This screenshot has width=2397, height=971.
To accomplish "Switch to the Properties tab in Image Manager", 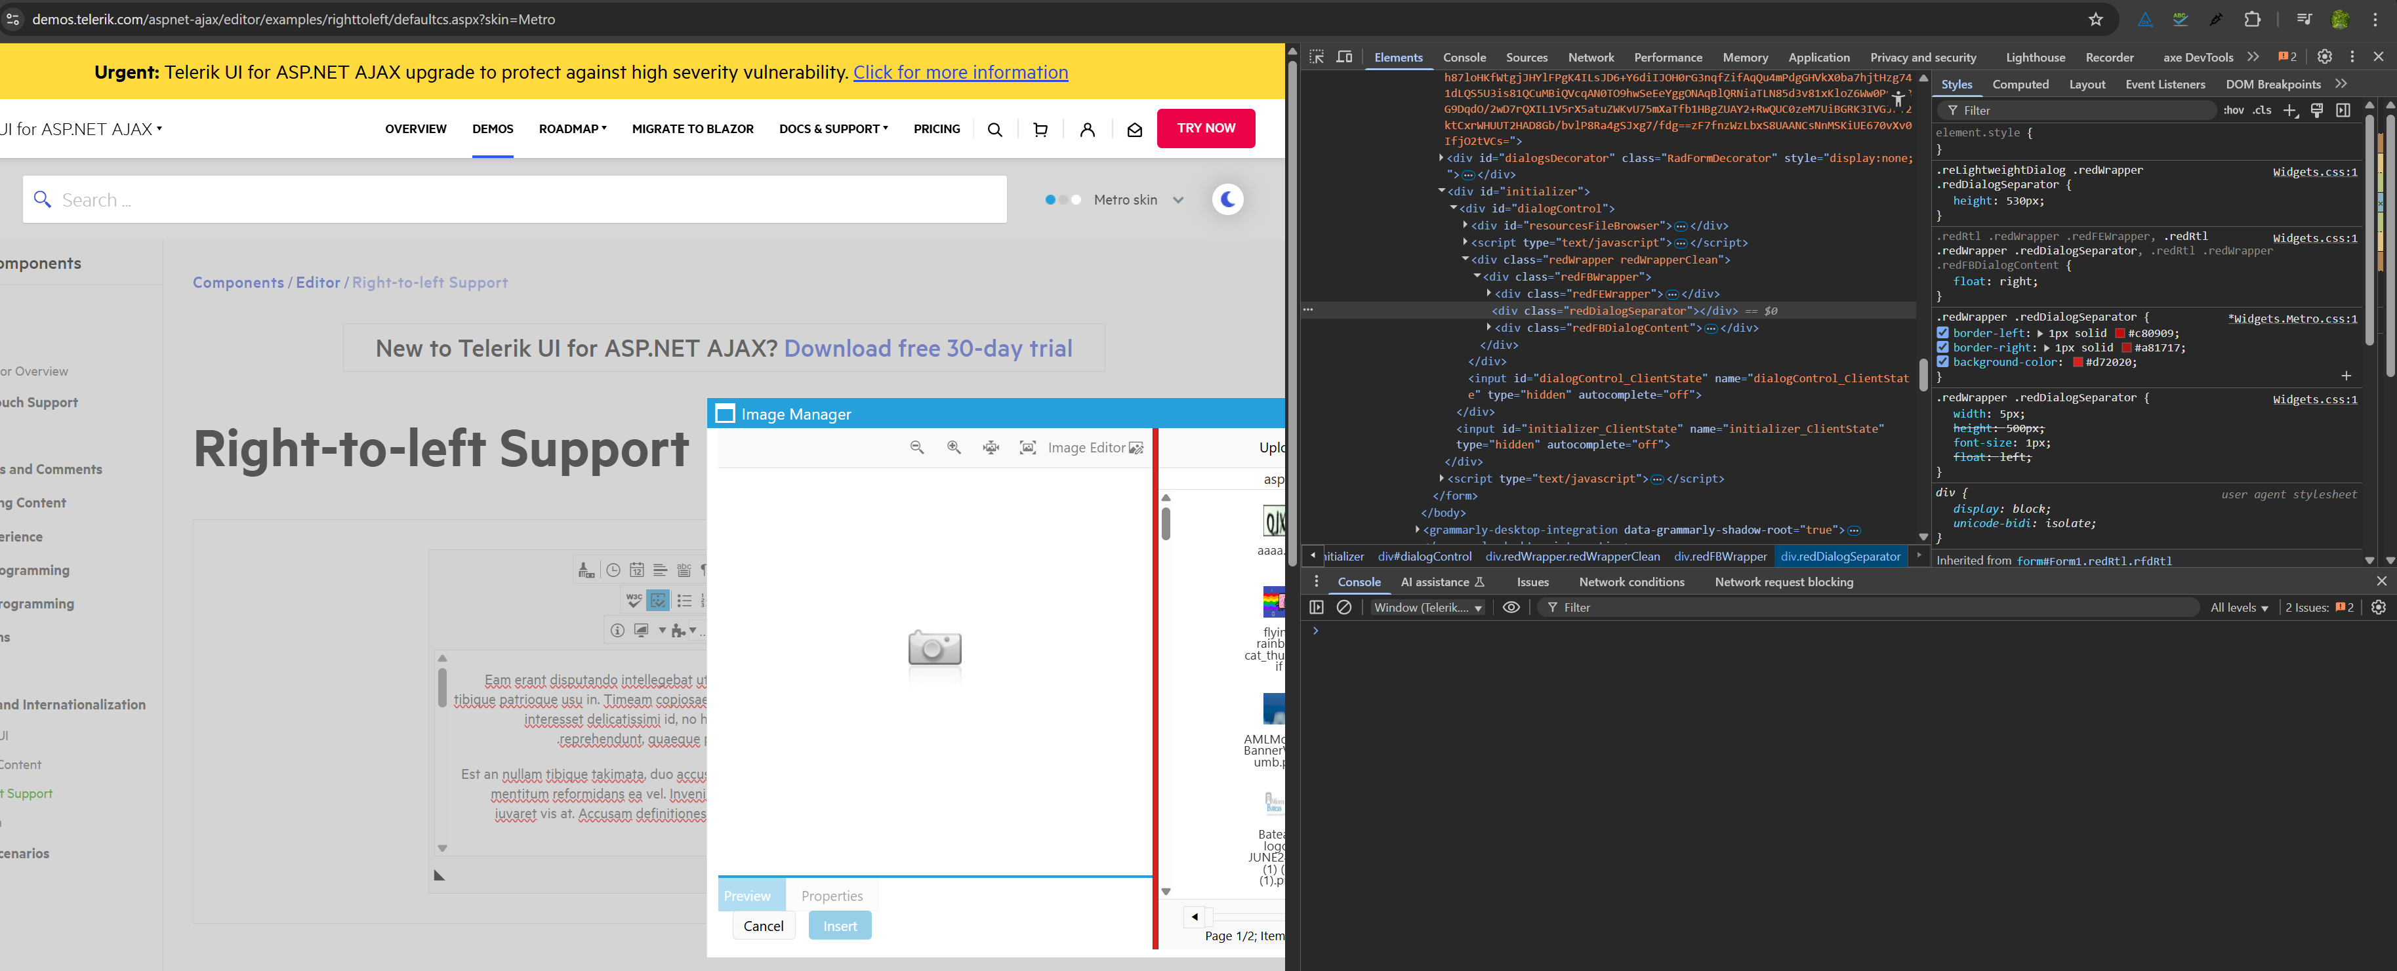I will tap(831, 896).
